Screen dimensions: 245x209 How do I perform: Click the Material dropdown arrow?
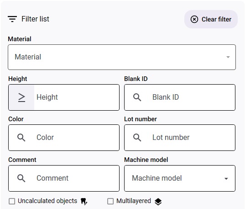coord(228,57)
